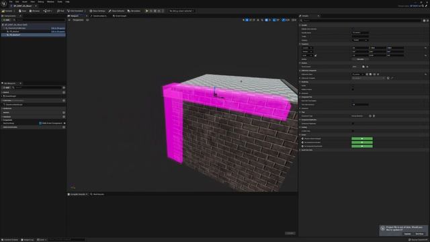Select the translate gizmo tool in viewport
The width and height of the screenshot is (430, 242).
[x=247, y=20]
